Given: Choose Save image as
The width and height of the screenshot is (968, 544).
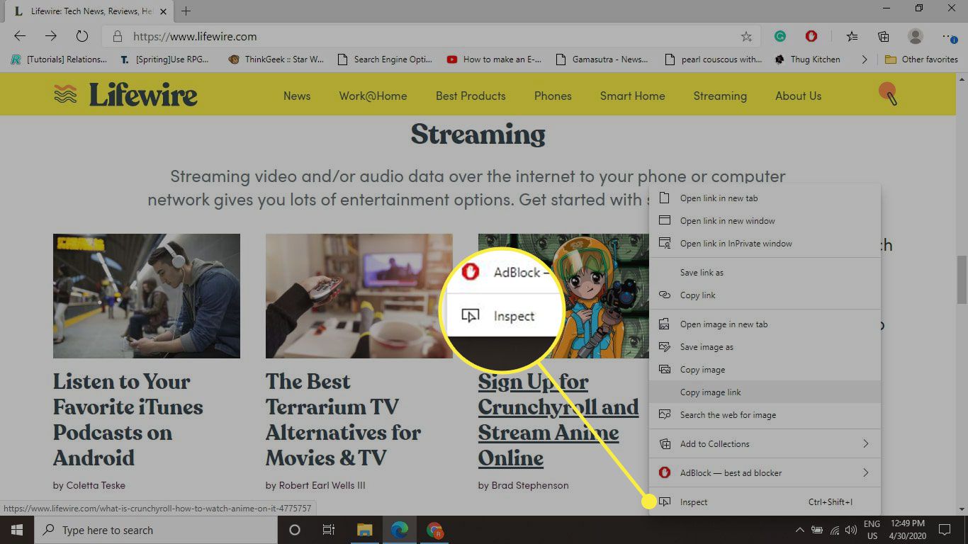Looking at the screenshot, I should [x=765, y=347].
